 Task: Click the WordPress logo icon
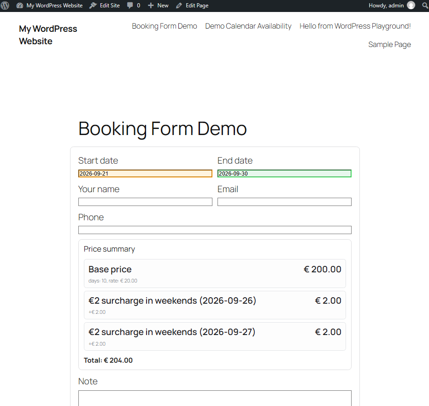click(x=5, y=6)
